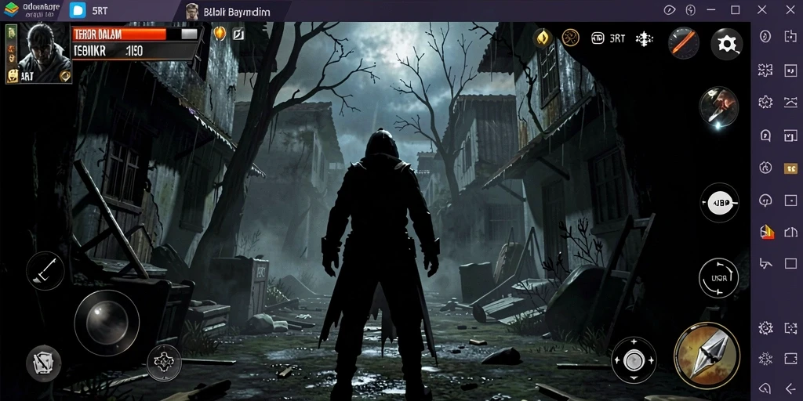Tap the white JBP circle button

pos(720,203)
